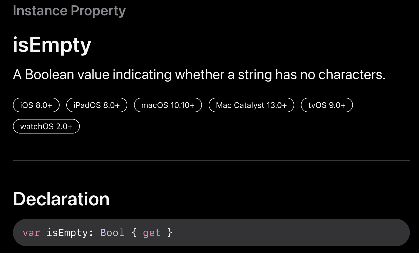Click the get keyword in the code block
This screenshot has width=419, height=253.
pyautogui.click(x=152, y=233)
